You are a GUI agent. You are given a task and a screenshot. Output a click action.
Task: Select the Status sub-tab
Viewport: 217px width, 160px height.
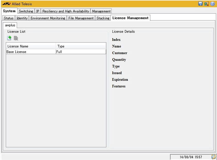pyautogui.click(x=9, y=18)
